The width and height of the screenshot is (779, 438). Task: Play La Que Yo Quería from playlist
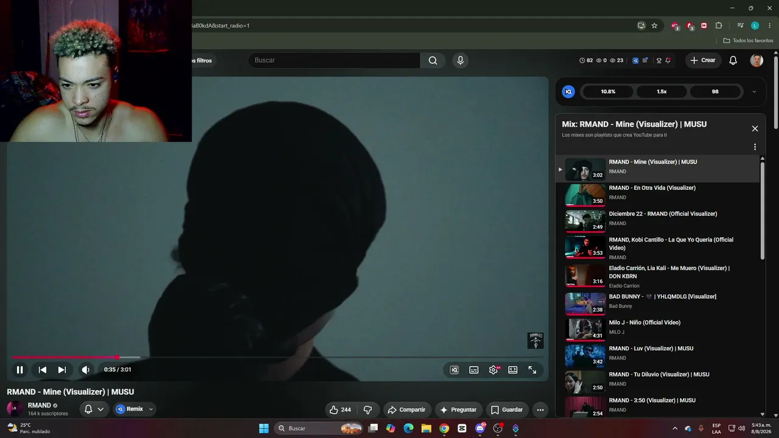[657, 248]
